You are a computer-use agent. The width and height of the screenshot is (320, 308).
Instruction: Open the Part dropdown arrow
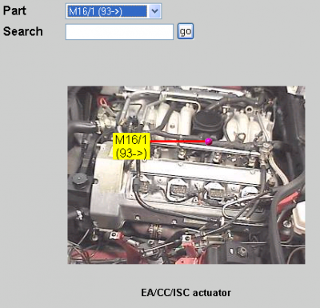[154, 11]
